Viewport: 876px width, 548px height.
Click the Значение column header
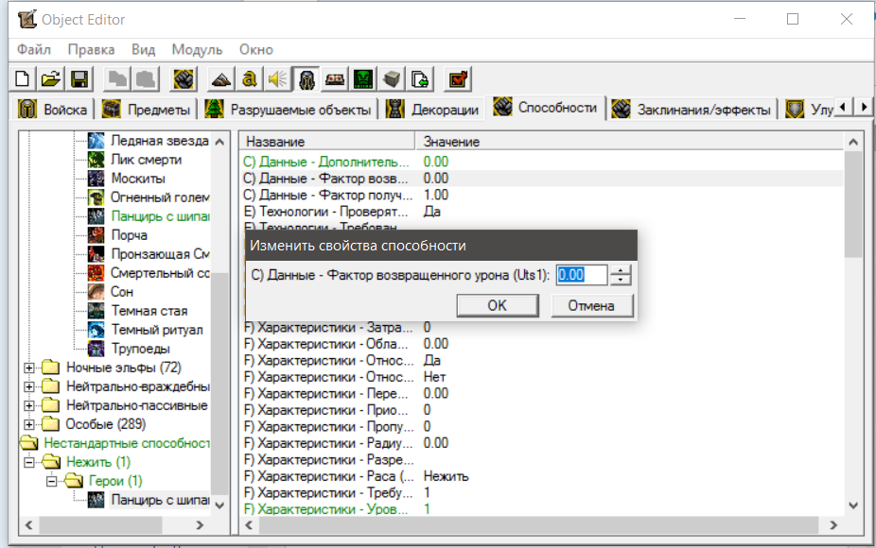pyautogui.click(x=629, y=142)
